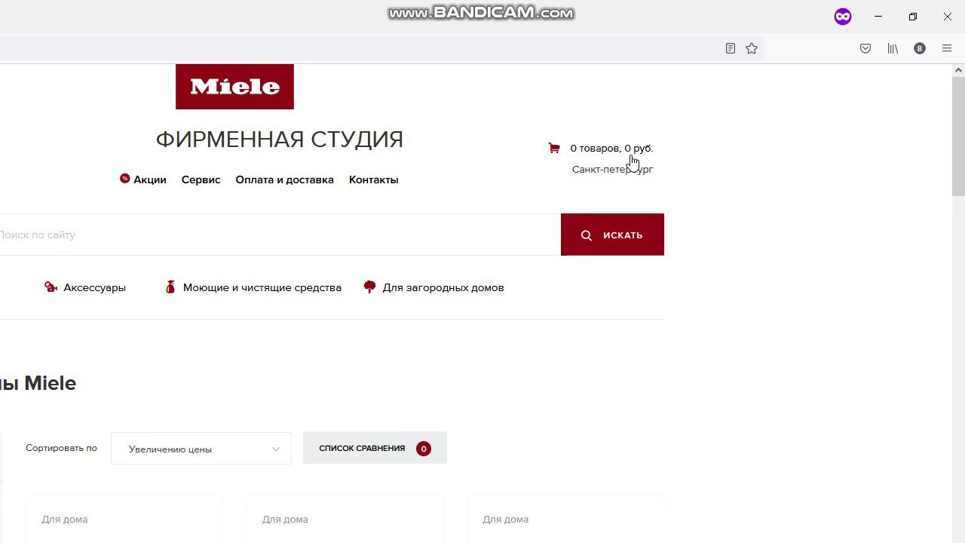Viewport: 965px width, 543px height.
Task: Open the Pocket save icon
Action: coord(865,48)
